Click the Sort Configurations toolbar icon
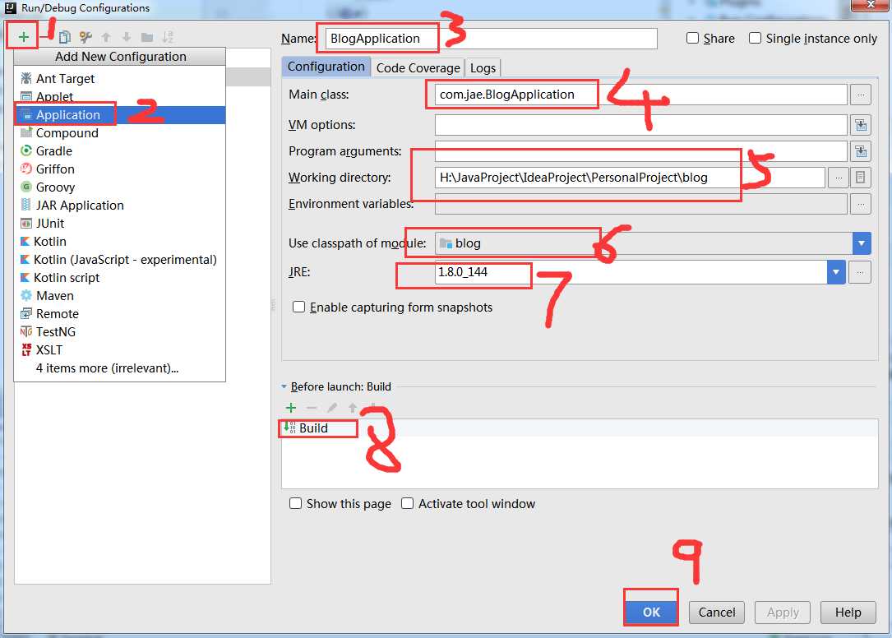Viewport: 892px width, 638px height. (x=167, y=37)
